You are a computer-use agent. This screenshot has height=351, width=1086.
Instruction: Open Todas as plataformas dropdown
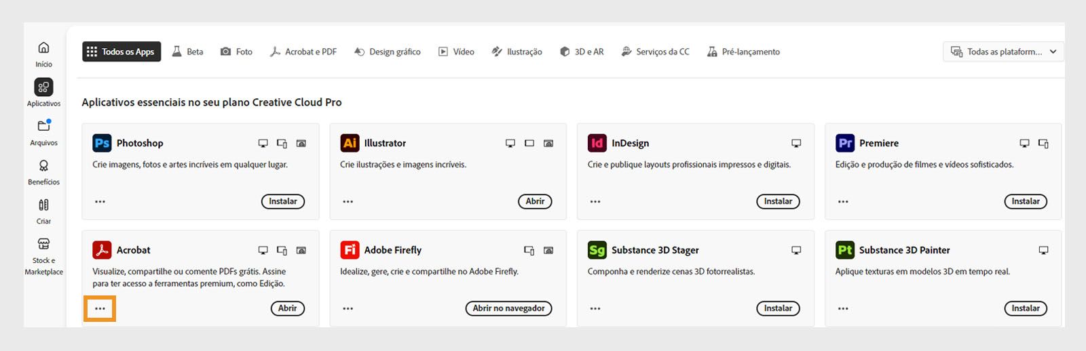[x=1003, y=51]
